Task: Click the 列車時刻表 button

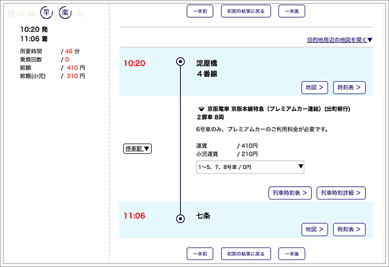Action: [x=290, y=193]
